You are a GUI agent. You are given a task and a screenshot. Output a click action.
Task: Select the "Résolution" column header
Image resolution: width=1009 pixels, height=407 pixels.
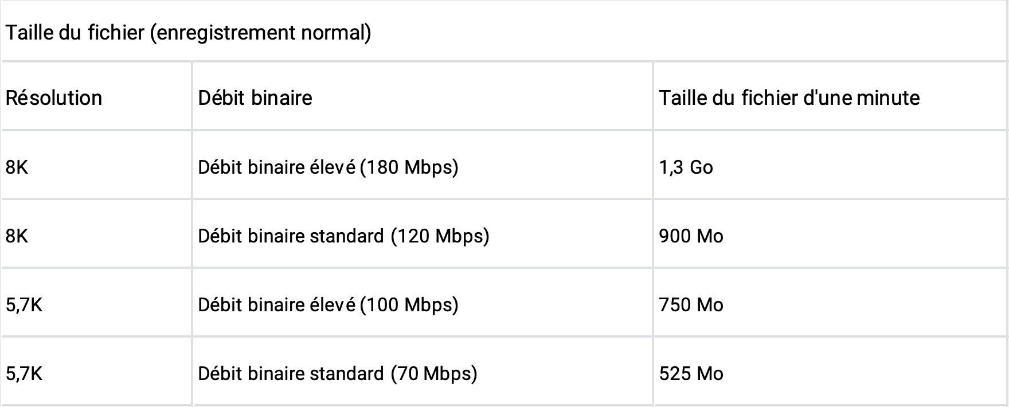54,98
